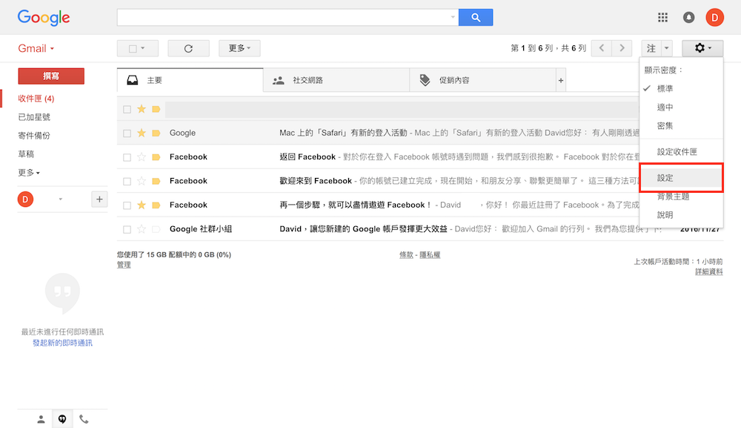Open the Google apps grid
The width and height of the screenshot is (741, 428).
click(x=663, y=17)
